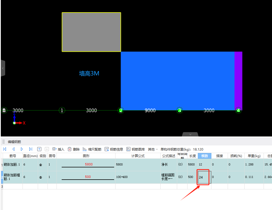Click axis bubble 3 in the drawing
Image resolution: width=272 pixels, height=210 pixels.
pyautogui.click(x=180, y=110)
